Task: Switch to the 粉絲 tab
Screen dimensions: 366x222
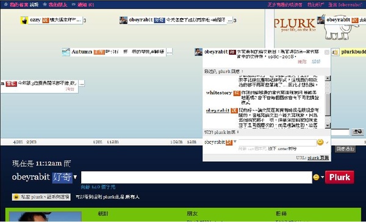Action: pos(281,213)
